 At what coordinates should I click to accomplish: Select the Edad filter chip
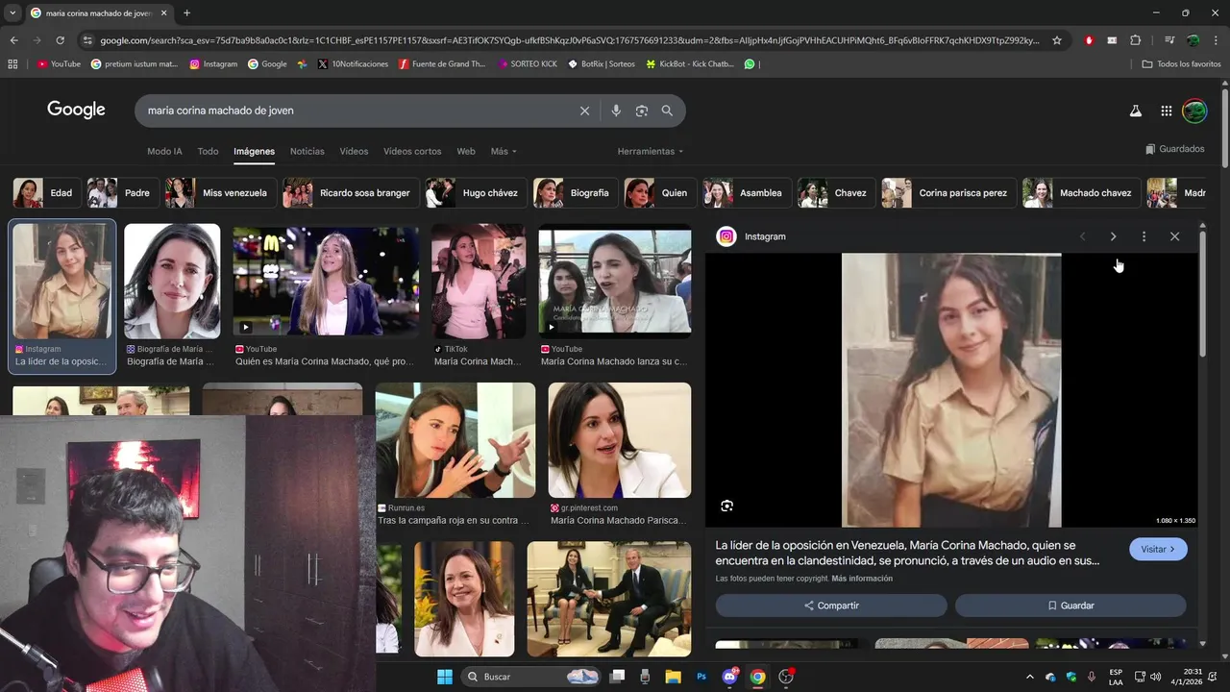tap(45, 193)
